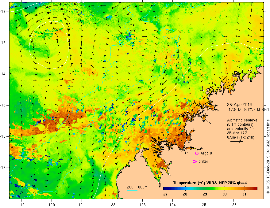Click longitude label 119
Image resolution: width=270 pixels, height=208 pixels.
[21, 205]
